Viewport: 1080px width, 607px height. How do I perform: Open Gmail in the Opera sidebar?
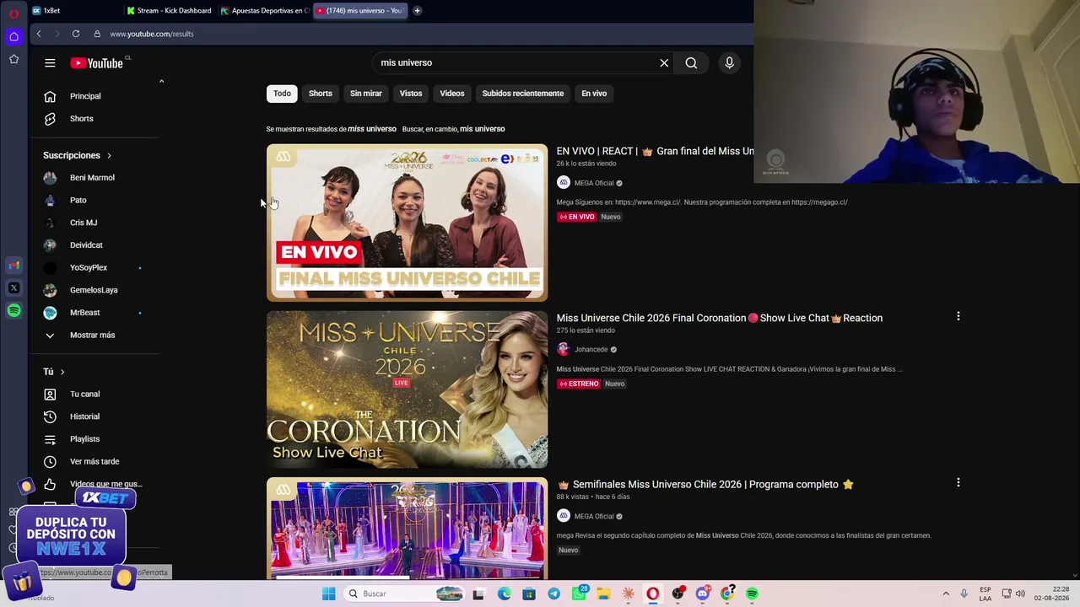coord(14,266)
